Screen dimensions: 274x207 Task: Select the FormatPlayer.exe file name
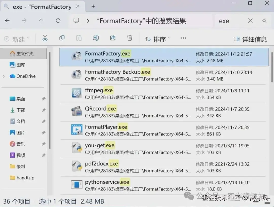coord(106,127)
